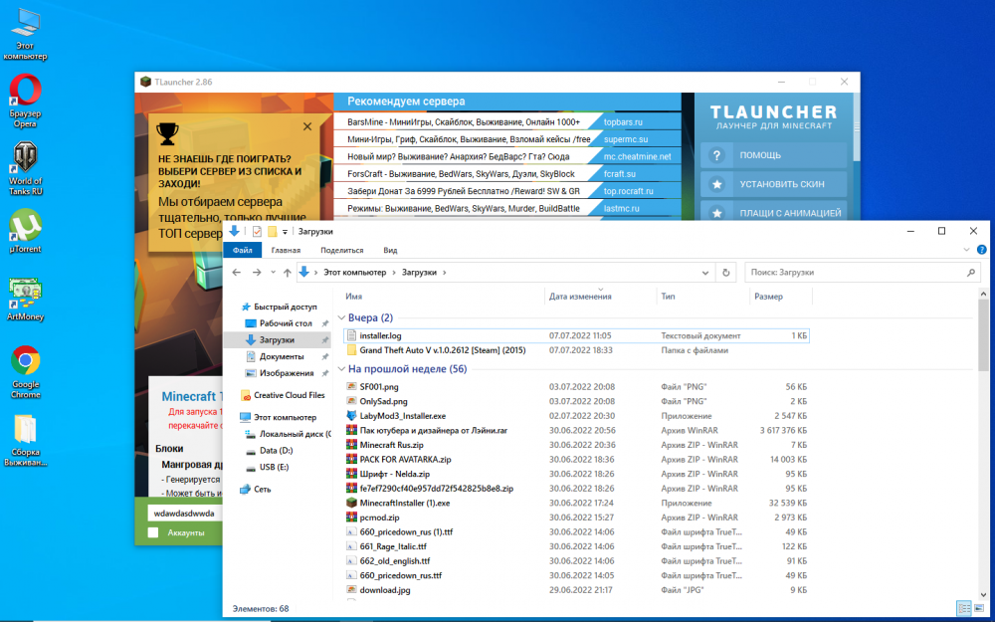
Task: Sort by the Размер column header
Action: click(x=768, y=297)
